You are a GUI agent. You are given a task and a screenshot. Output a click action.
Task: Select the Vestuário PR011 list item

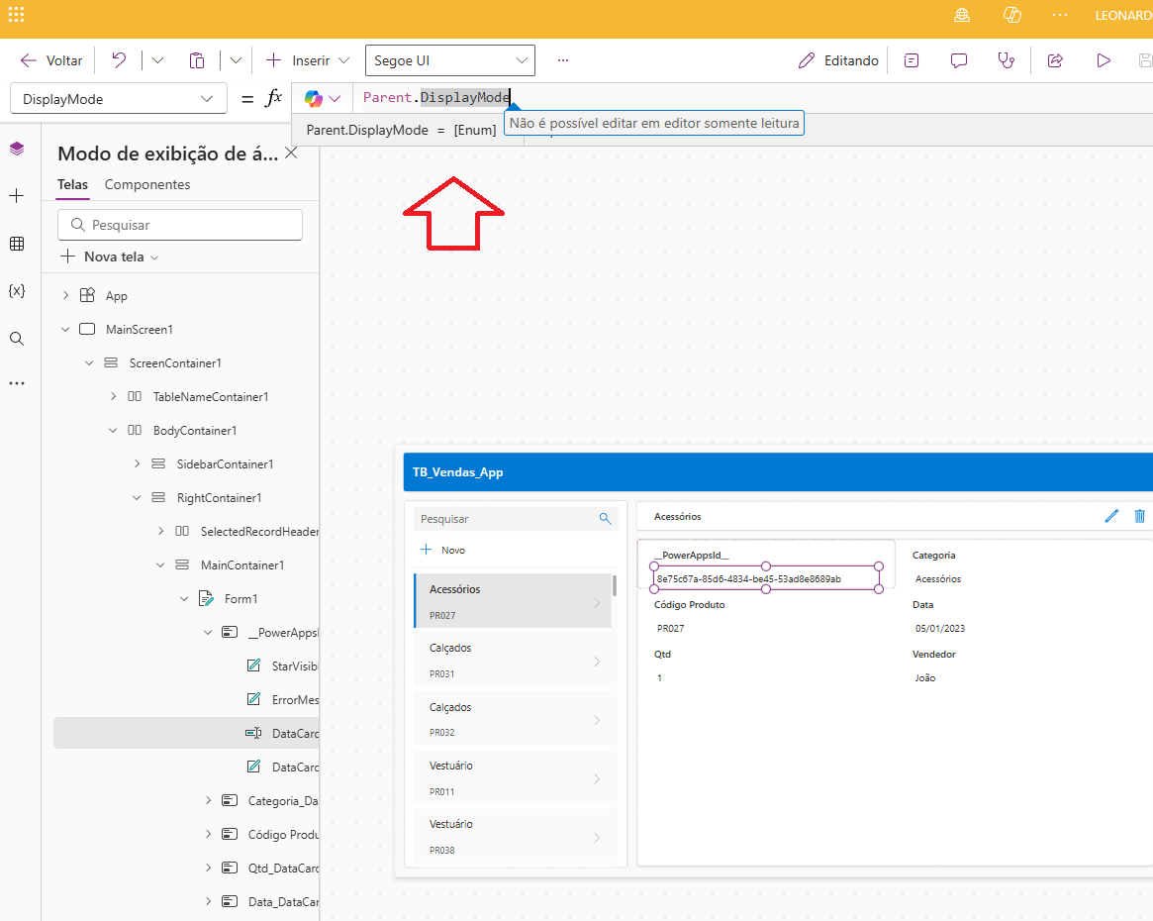(513, 777)
